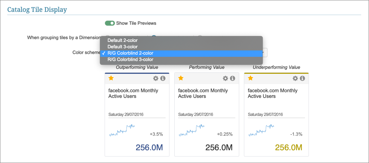The width and height of the screenshot is (369, 163).
Task: Click the info icon on the Outperforming tile
Action: pyautogui.click(x=163, y=78)
